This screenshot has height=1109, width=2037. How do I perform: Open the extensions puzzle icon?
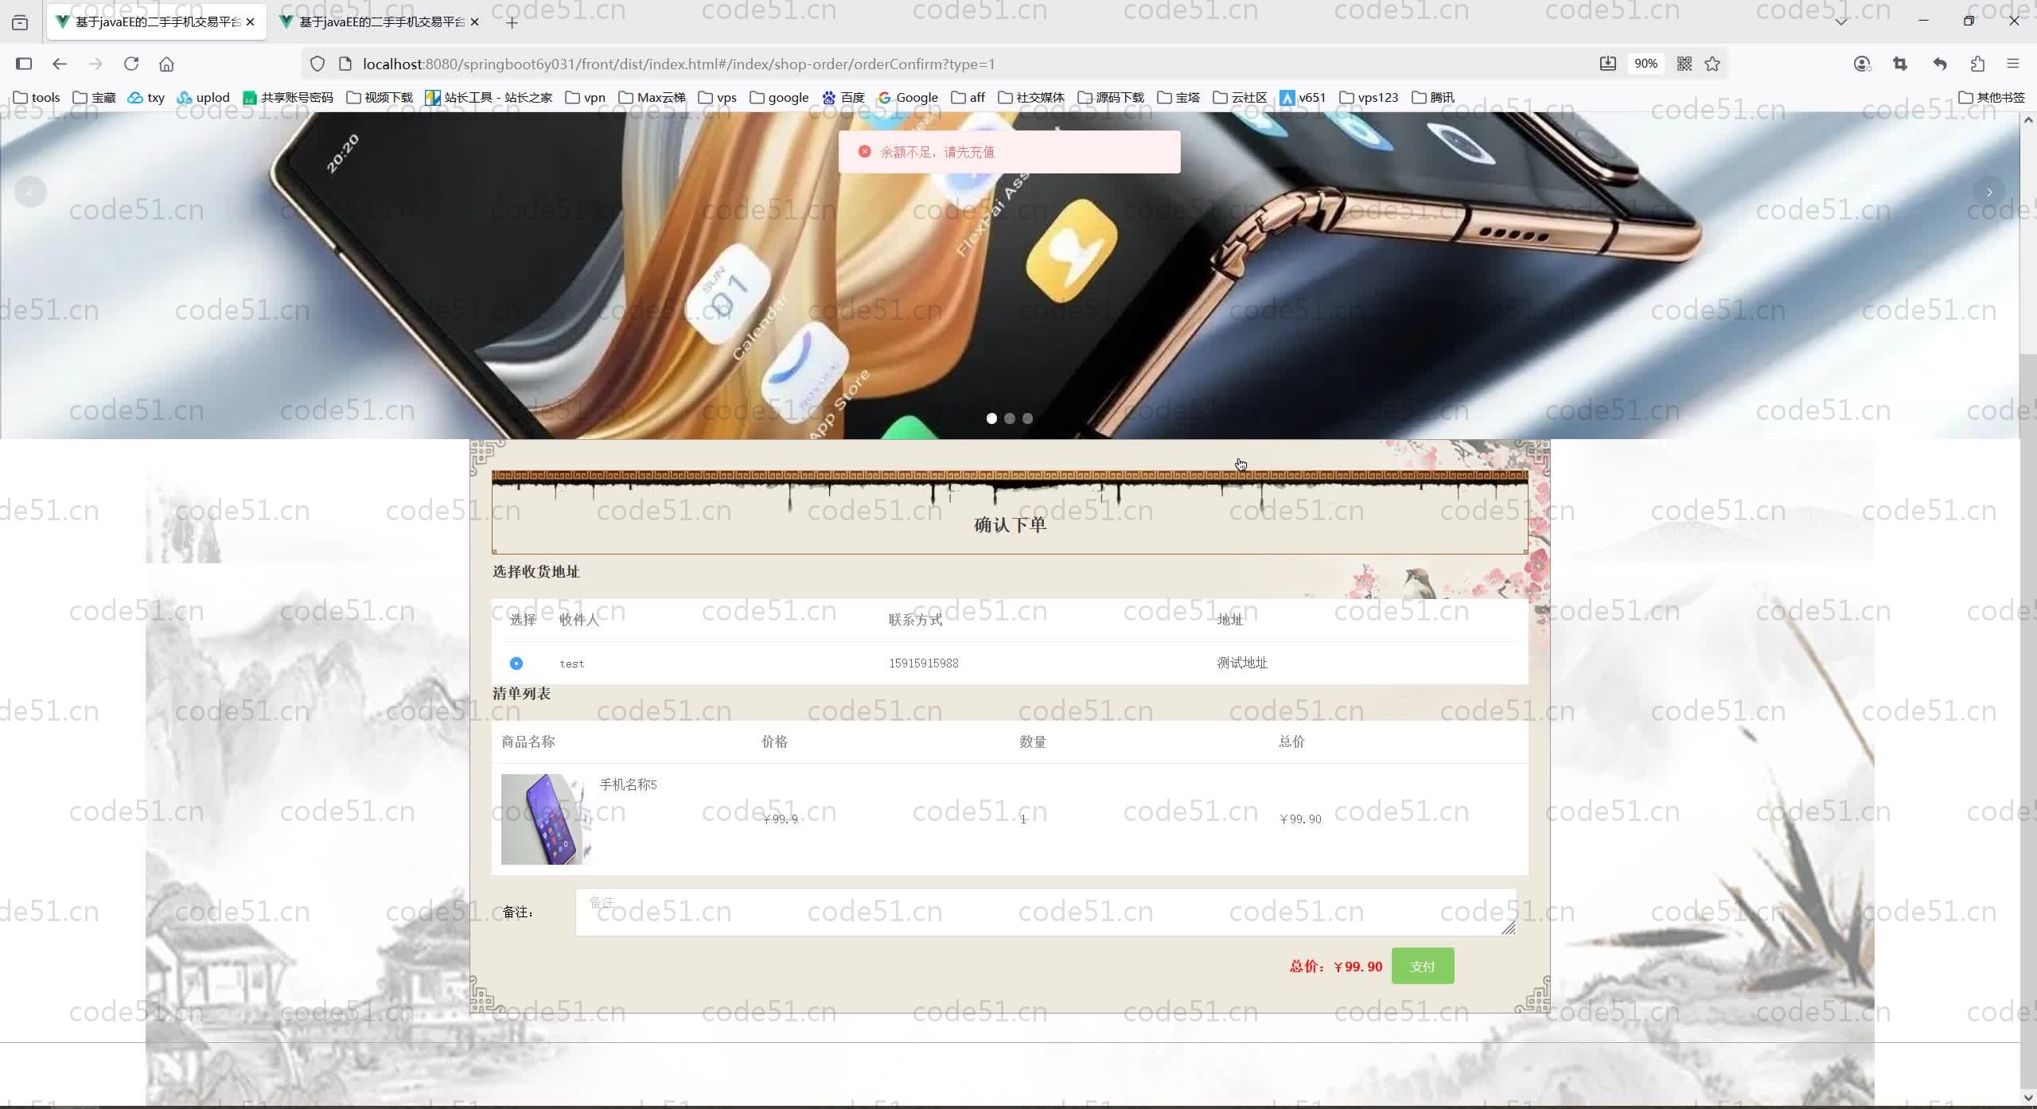click(1977, 64)
